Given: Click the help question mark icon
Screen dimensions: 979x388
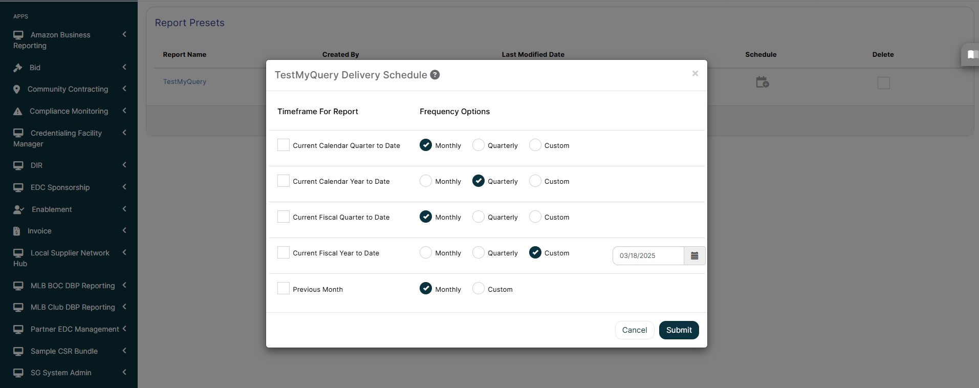Looking at the screenshot, I should 434,75.
